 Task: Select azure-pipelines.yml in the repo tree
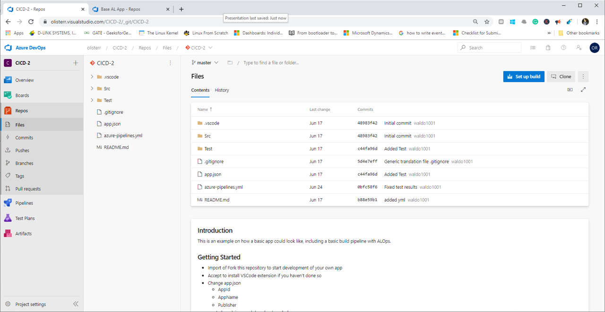tap(123, 135)
